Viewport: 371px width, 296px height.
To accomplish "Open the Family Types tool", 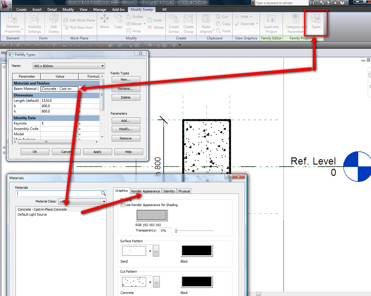I will (316, 22).
